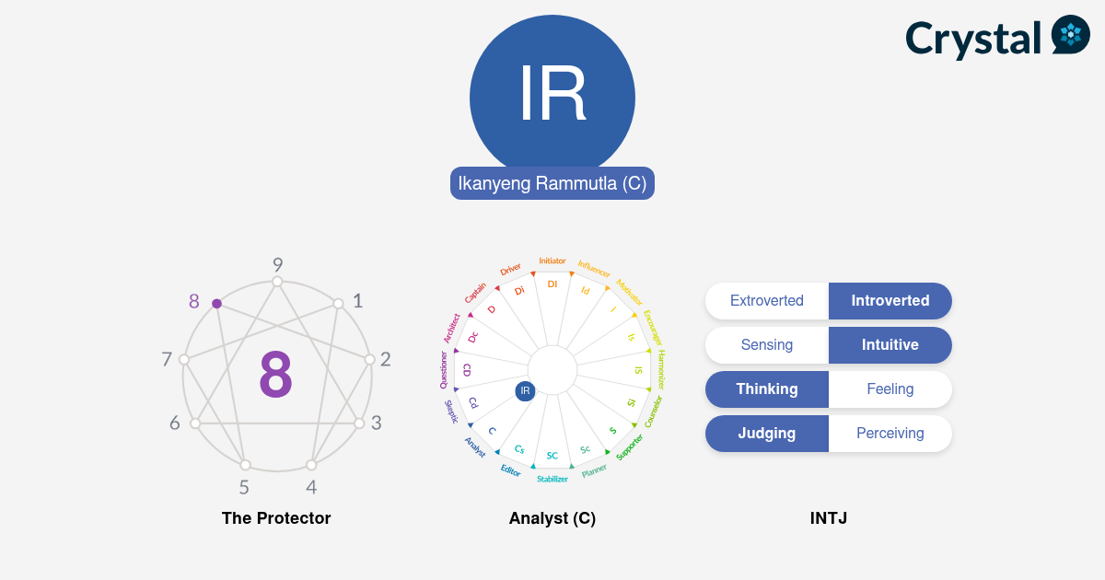Screen dimensions: 1105x580
Task: Click enneagram point 5 node
Action: (245, 465)
